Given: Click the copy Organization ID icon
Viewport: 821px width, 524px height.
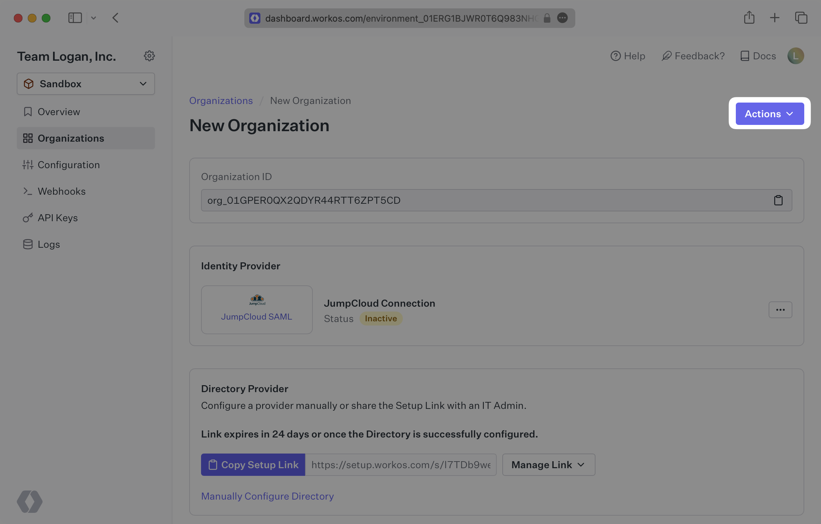Looking at the screenshot, I should (x=778, y=200).
